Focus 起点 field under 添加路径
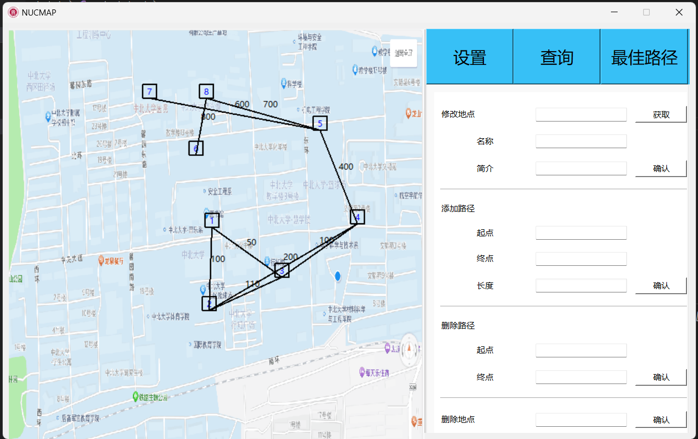This screenshot has width=698, height=439. 581,233
